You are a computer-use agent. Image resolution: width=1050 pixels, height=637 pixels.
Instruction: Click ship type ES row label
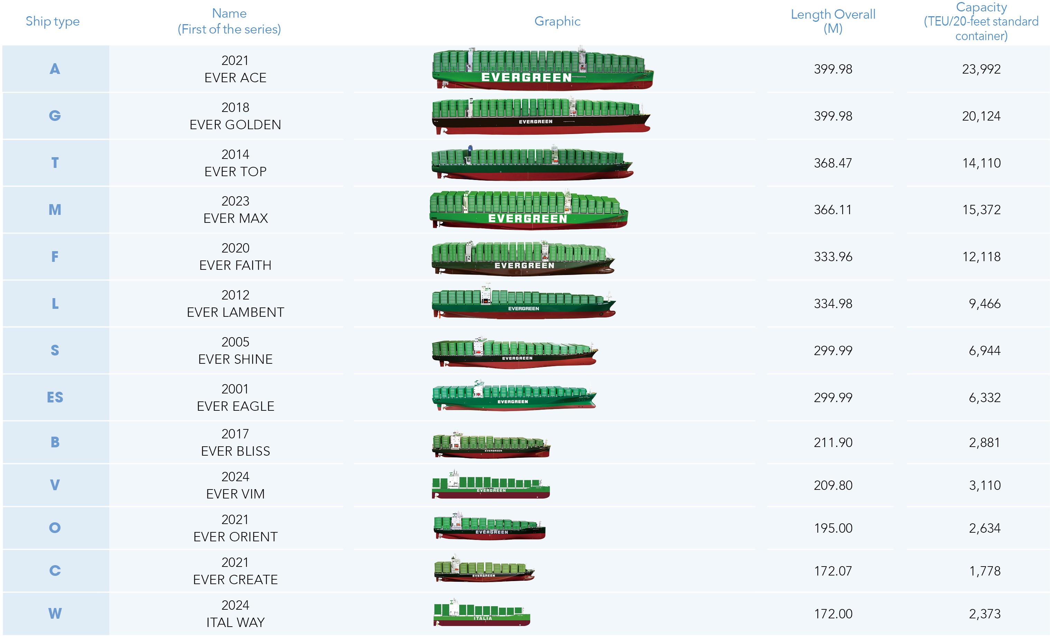[x=55, y=398]
